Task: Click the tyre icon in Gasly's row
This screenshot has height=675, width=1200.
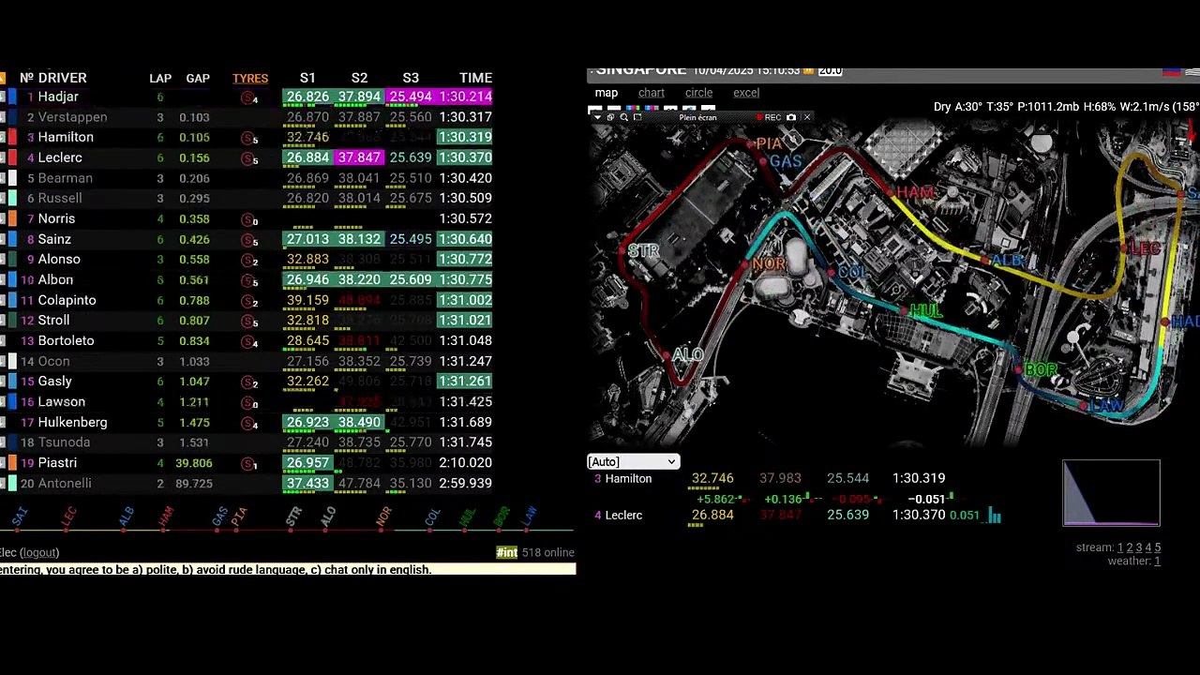Action: [x=249, y=382]
